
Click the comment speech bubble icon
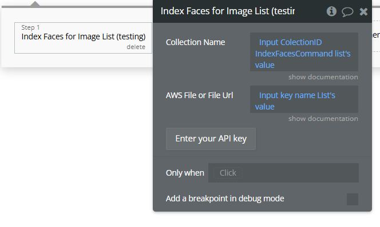click(347, 12)
